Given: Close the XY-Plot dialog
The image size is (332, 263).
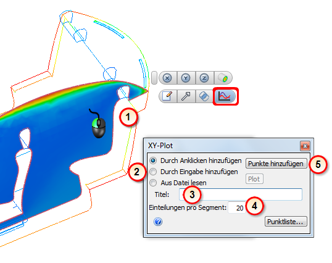Looking at the screenshot, I should (305, 146).
